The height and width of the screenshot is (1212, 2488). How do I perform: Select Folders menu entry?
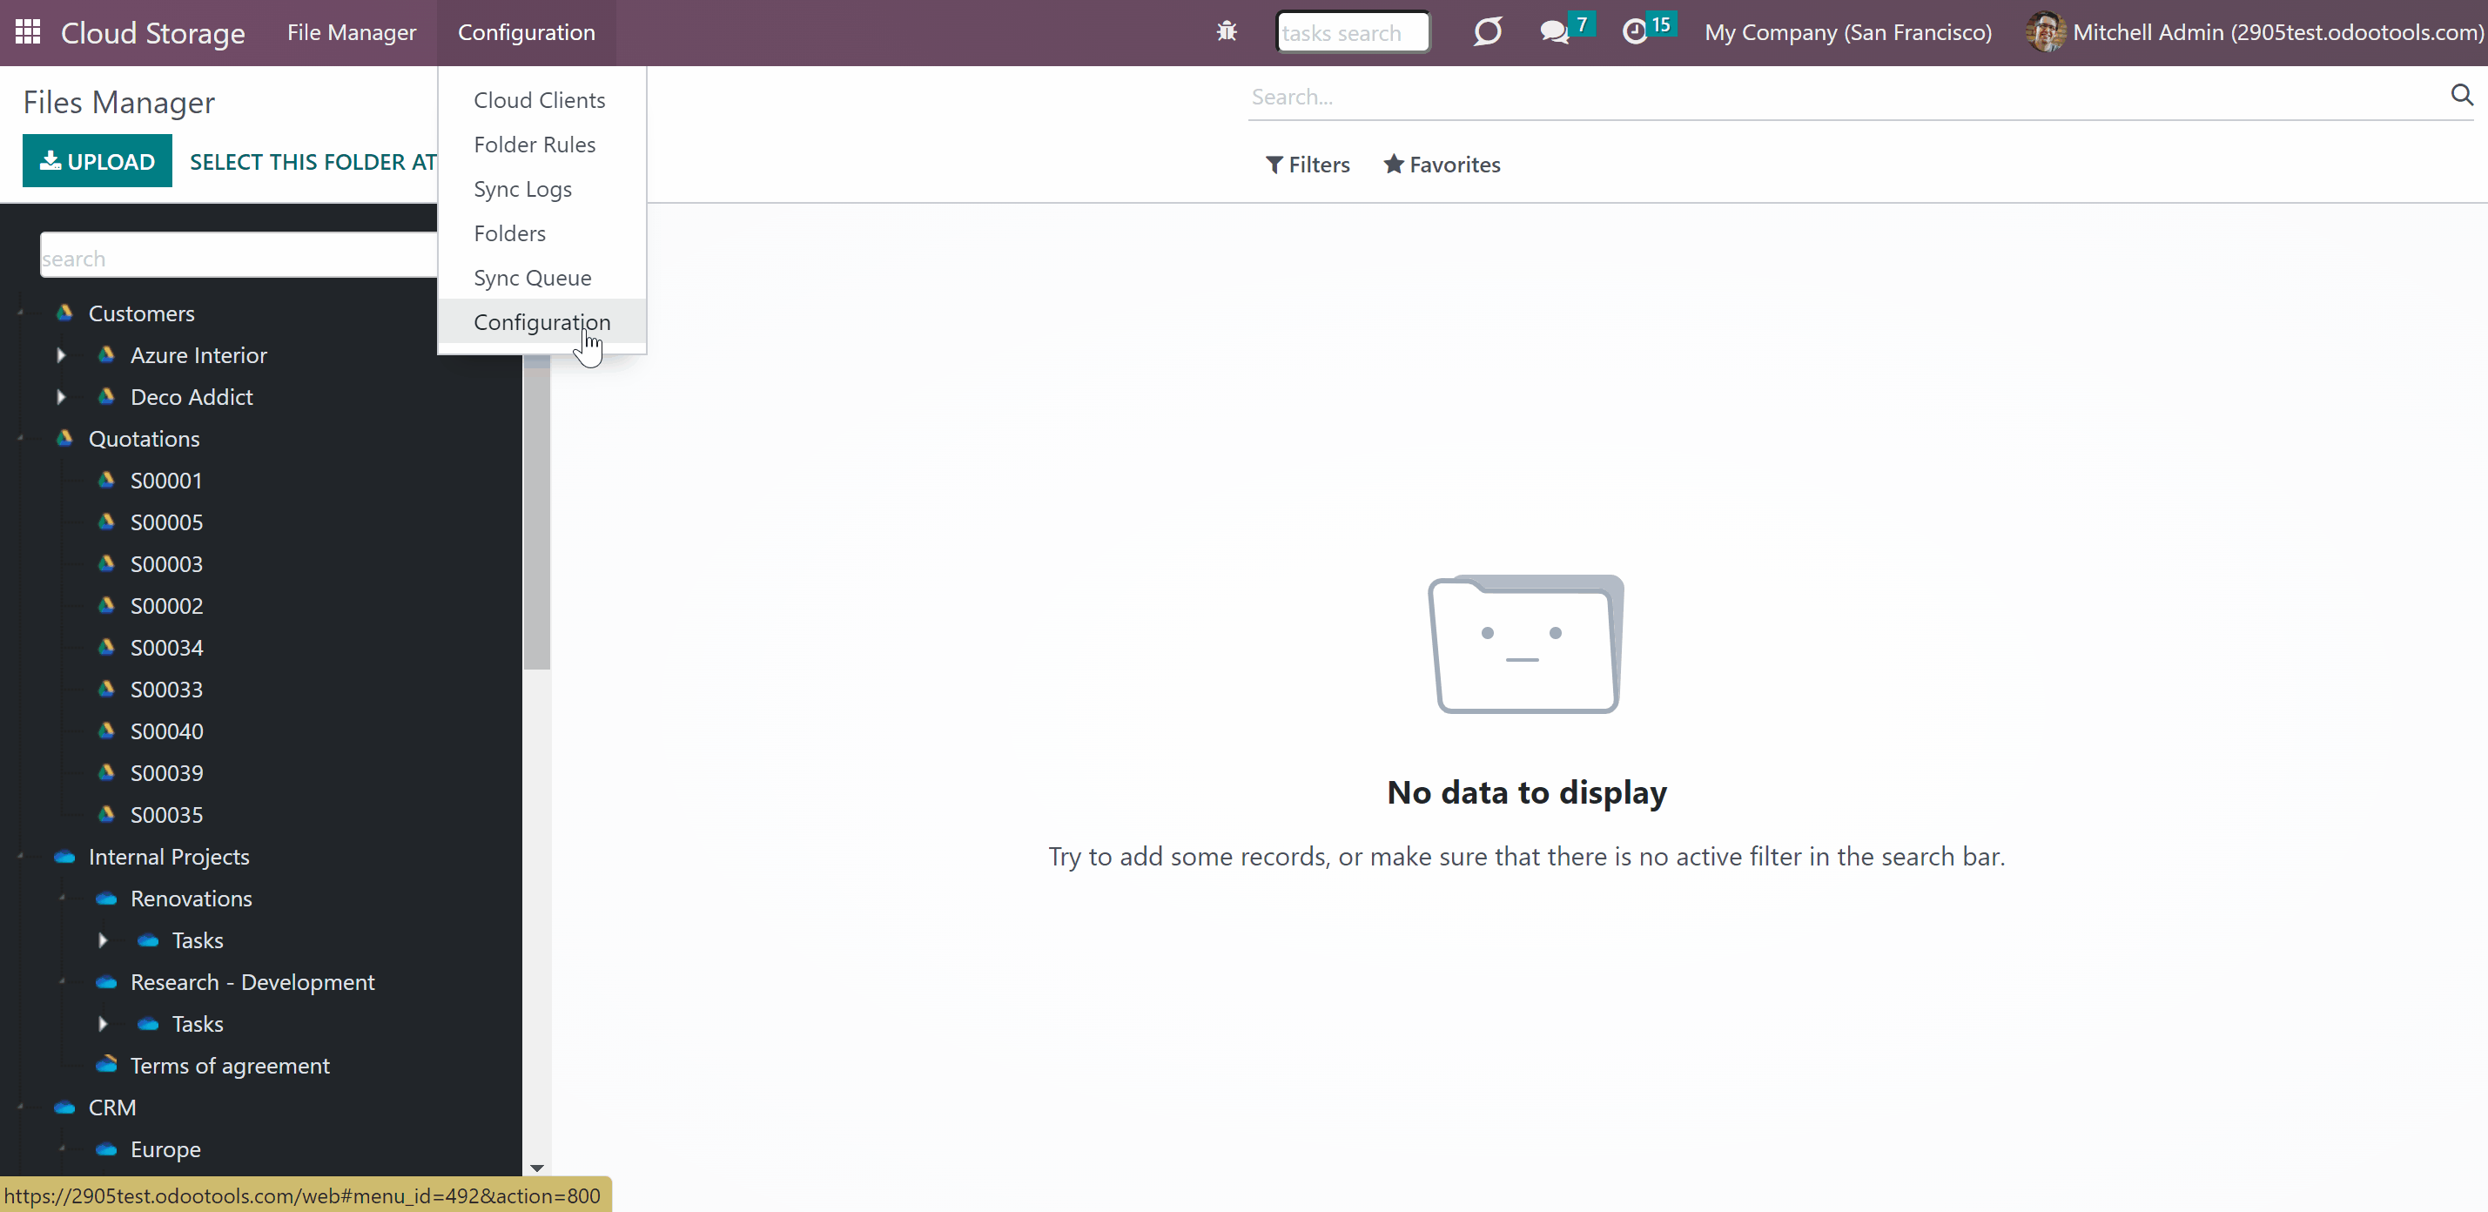pos(509,232)
